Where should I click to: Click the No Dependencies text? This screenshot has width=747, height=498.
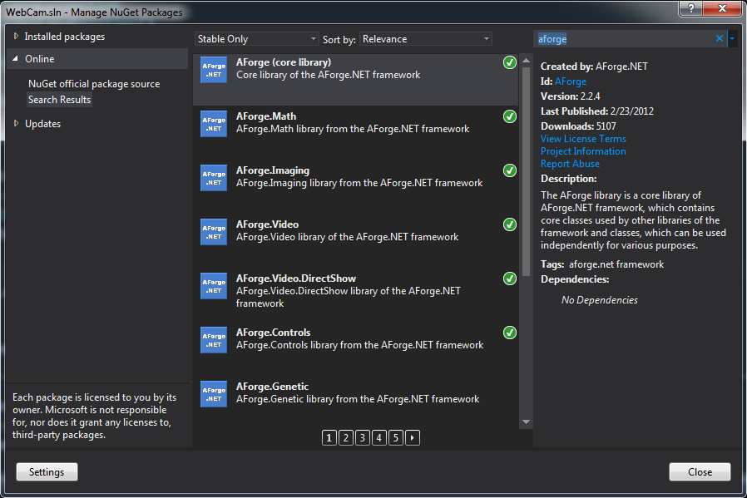click(599, 300)
